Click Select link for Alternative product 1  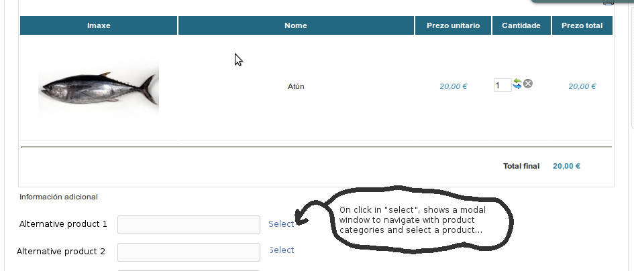point(281,224)
